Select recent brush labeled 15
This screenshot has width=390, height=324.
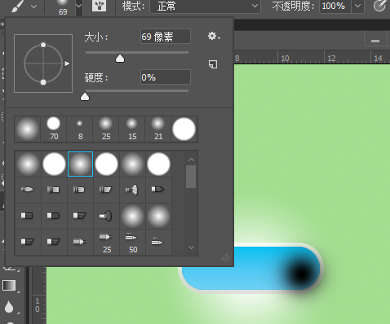coord(132,129)
